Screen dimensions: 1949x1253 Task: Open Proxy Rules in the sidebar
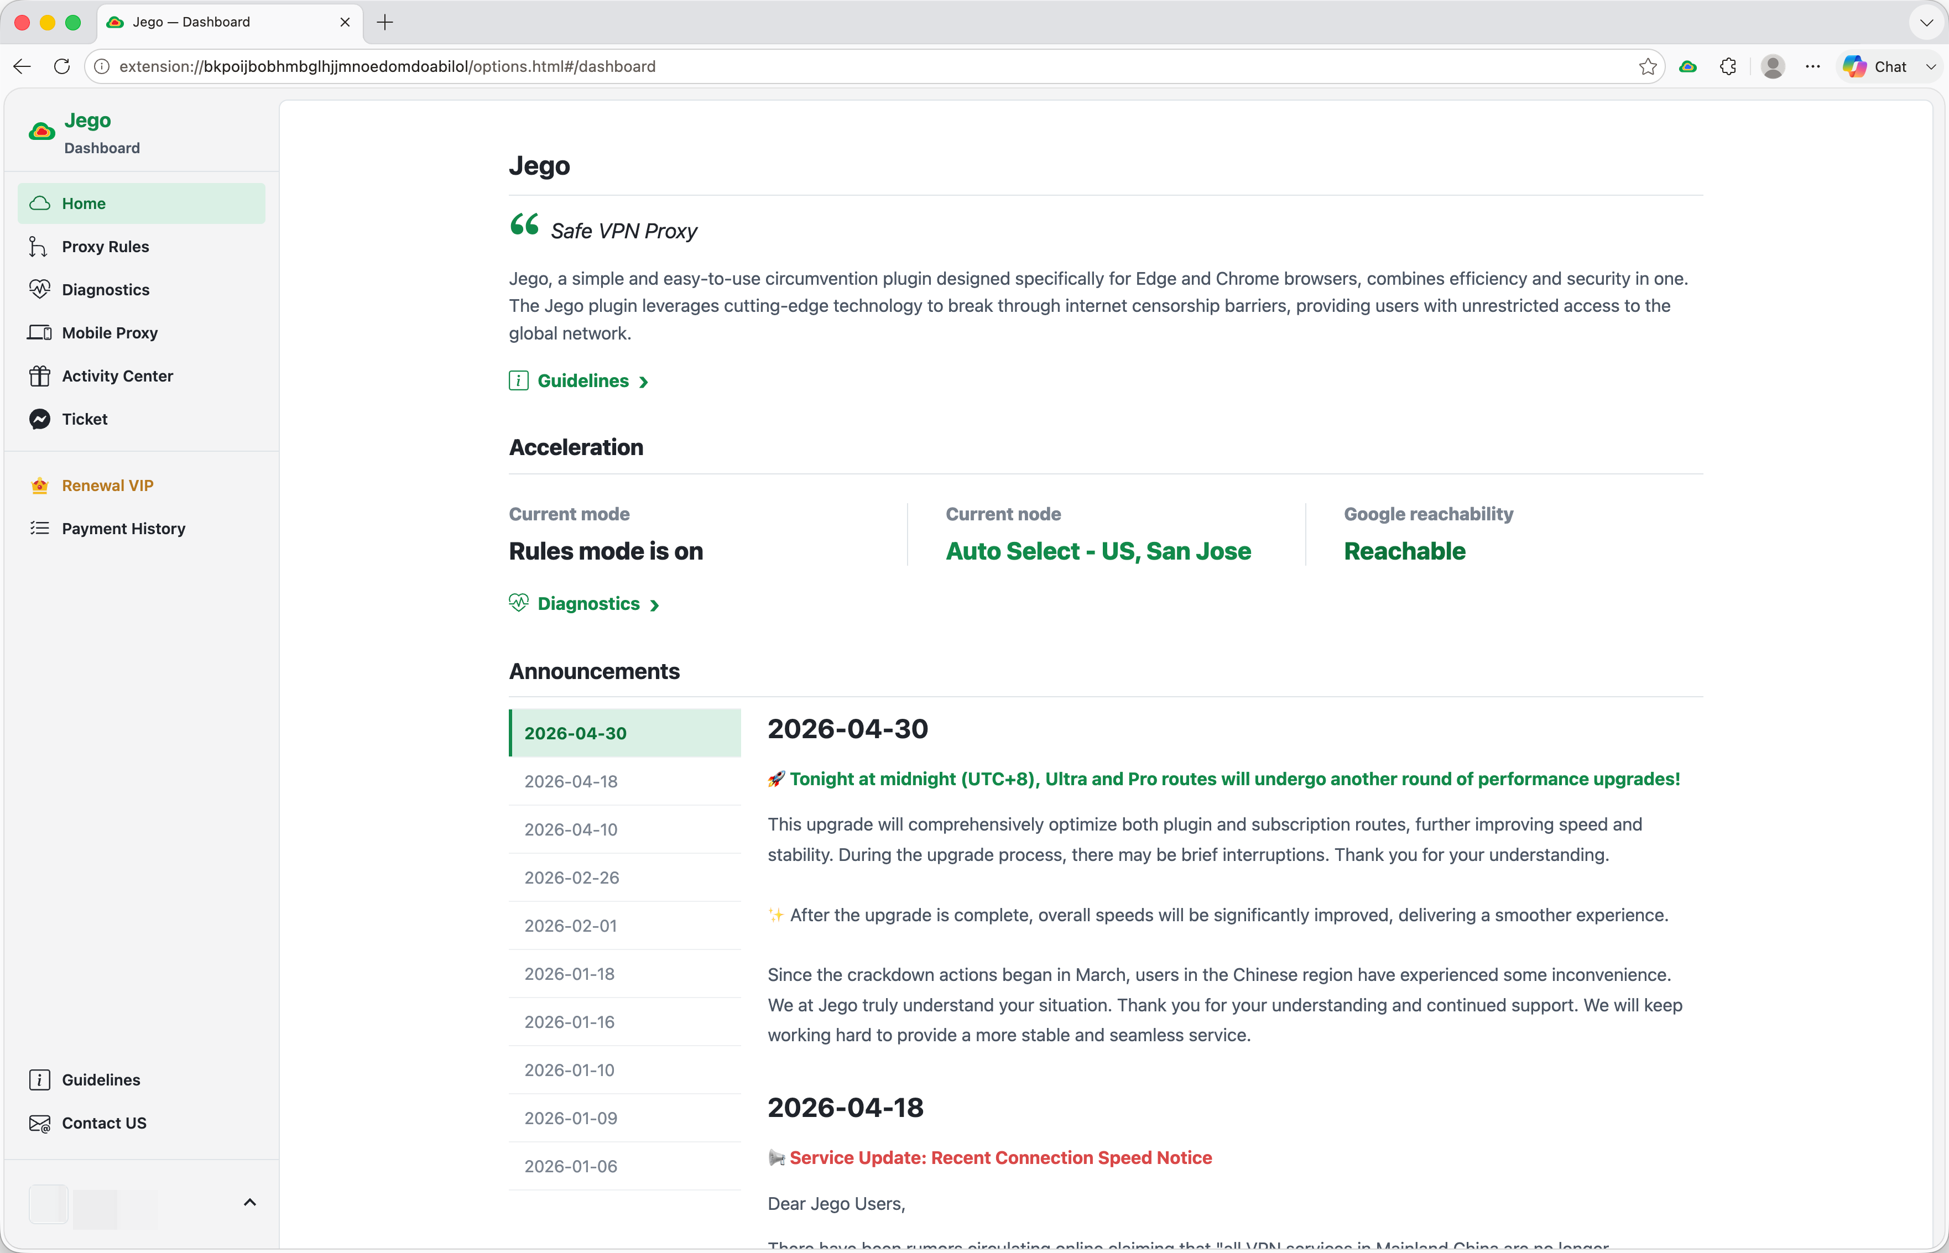tap(142, 247)
